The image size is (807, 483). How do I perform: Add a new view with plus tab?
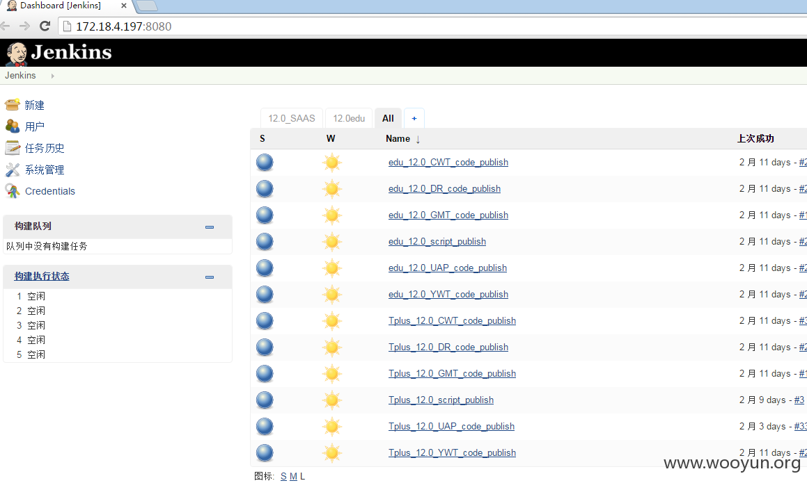click(414, 118)
